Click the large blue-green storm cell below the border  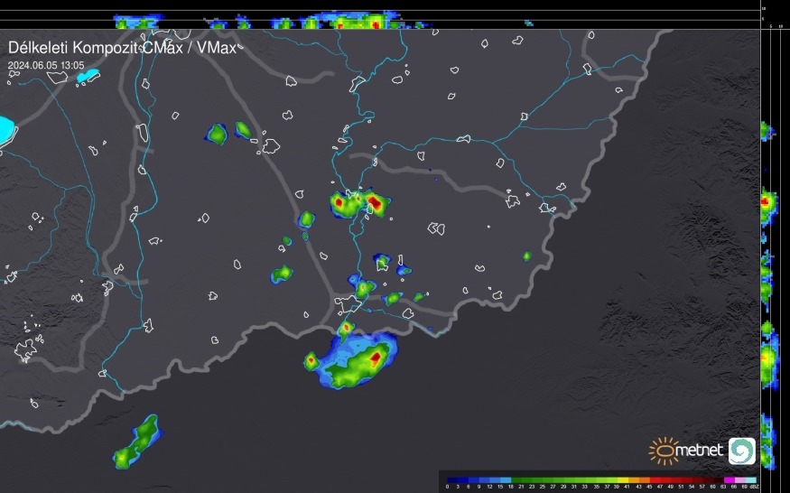(x=358, y=360)
